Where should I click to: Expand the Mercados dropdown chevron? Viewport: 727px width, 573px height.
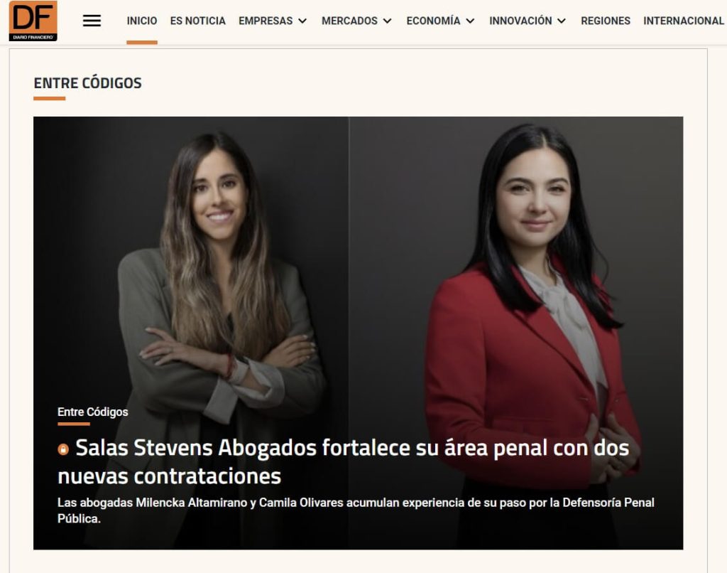387,21
